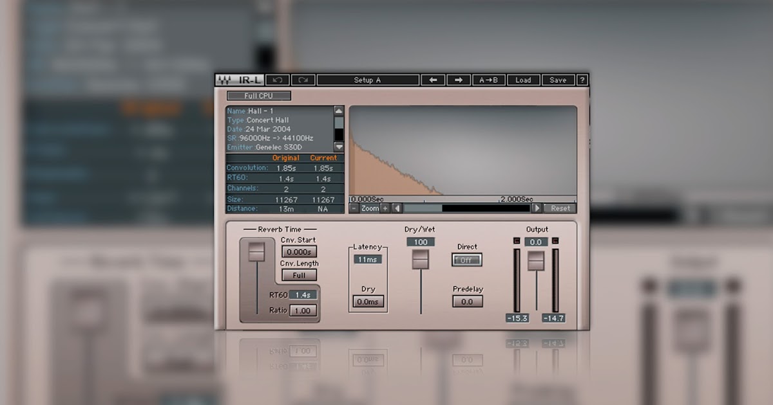Viewport: 773px width, 405px height.
Task: Toggle the left output clip indicator
Action: pos(517,240)
